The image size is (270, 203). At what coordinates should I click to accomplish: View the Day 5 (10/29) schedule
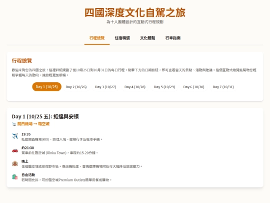164,87
